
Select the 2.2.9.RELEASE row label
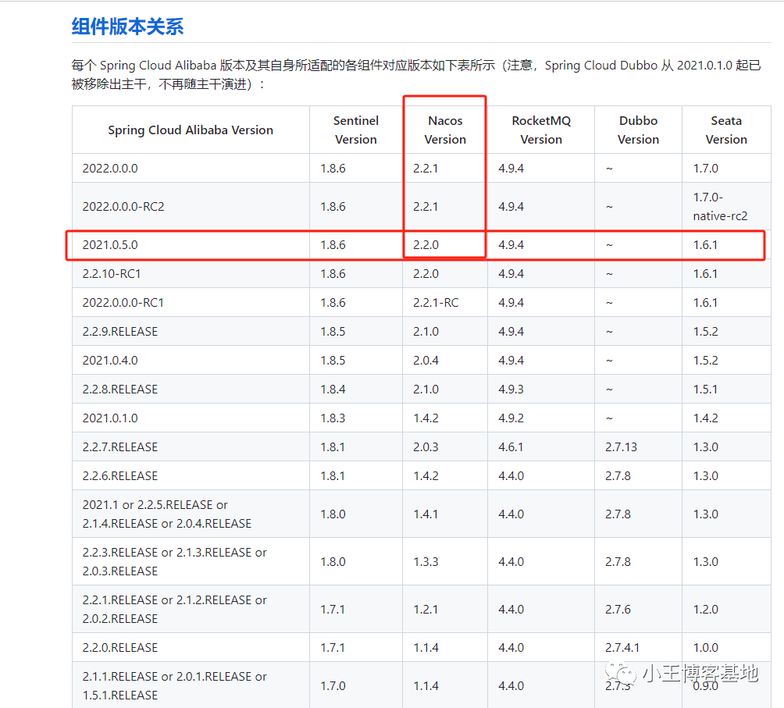coord(120,332)
